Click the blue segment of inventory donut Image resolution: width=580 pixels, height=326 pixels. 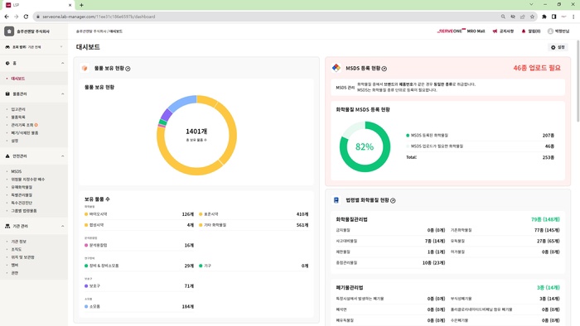coord(182,103)
